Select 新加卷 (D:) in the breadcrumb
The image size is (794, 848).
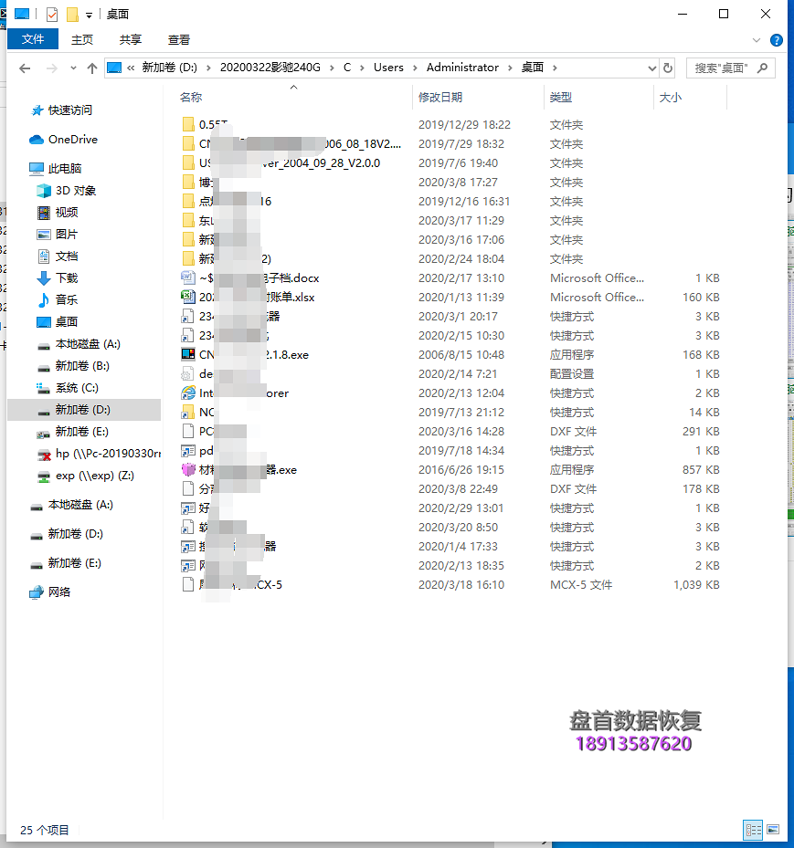pyautogui.click(x=169, y=68)
